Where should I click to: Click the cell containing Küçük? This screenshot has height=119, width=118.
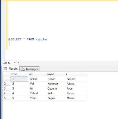click(55, 98)
